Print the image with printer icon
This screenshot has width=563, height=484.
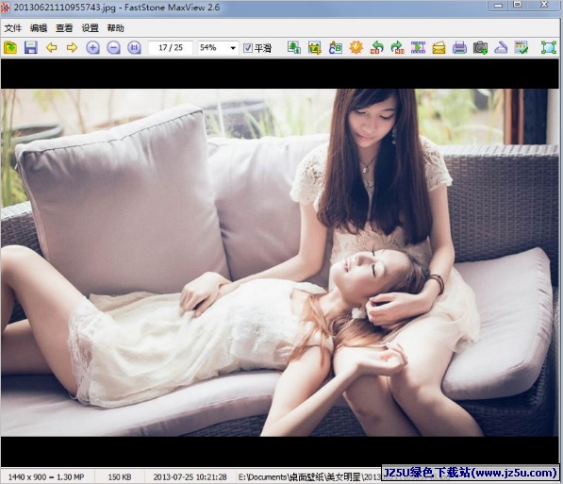click(459, 47)
